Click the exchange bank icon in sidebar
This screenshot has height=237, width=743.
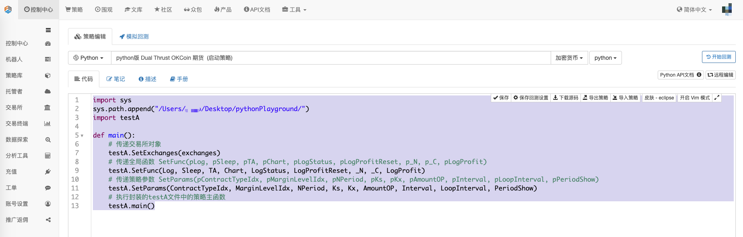tap(47, 107)
